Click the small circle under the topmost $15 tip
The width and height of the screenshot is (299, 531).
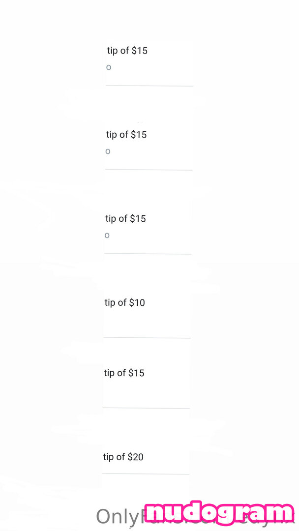coord(109,67)
